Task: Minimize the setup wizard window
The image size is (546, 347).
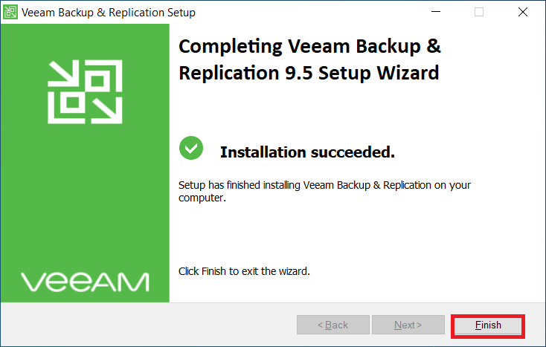Action: (438, 12)
